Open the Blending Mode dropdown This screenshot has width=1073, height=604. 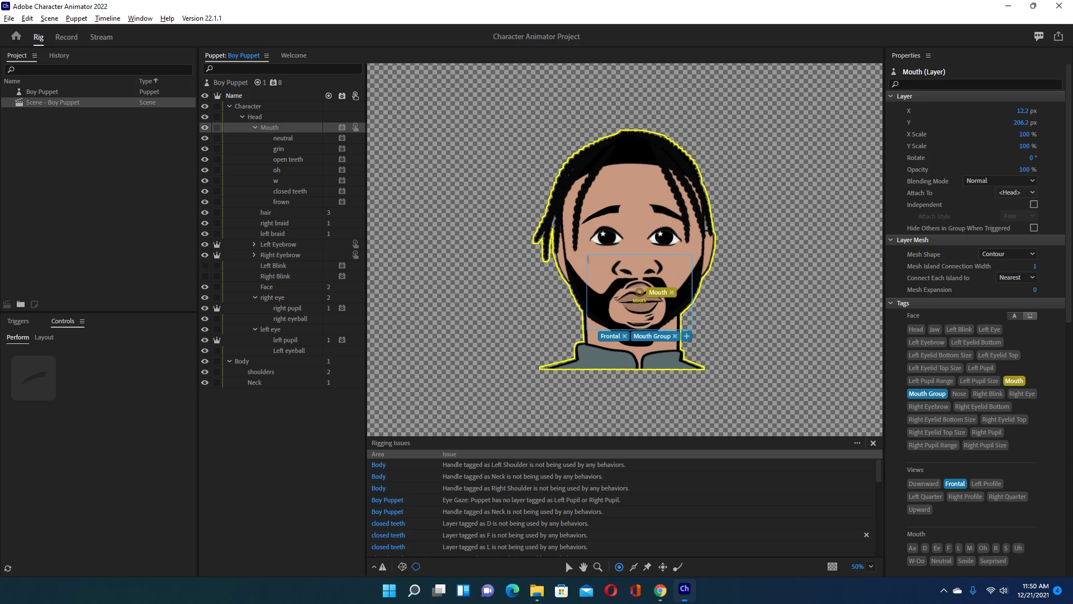click(x=1000, y=181)
